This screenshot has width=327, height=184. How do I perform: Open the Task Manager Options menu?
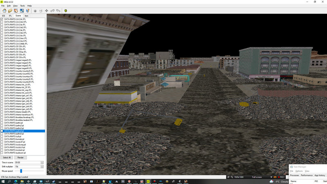tap(299, 171)
